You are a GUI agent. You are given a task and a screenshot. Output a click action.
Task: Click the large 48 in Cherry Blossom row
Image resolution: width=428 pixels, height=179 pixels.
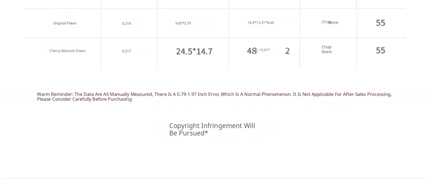pos(251,51)
